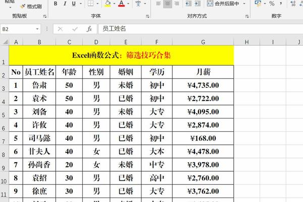Select column I header
This screenshot has width=303, height=202.
[x=273, y=42]
